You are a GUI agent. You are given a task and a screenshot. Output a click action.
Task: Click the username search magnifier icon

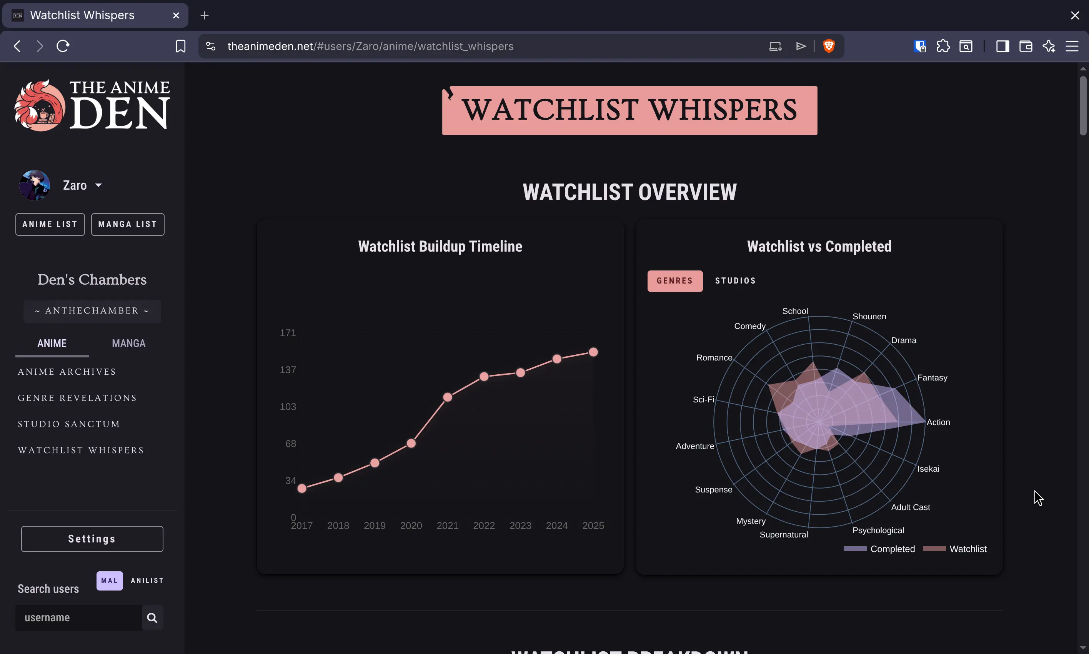152,617
